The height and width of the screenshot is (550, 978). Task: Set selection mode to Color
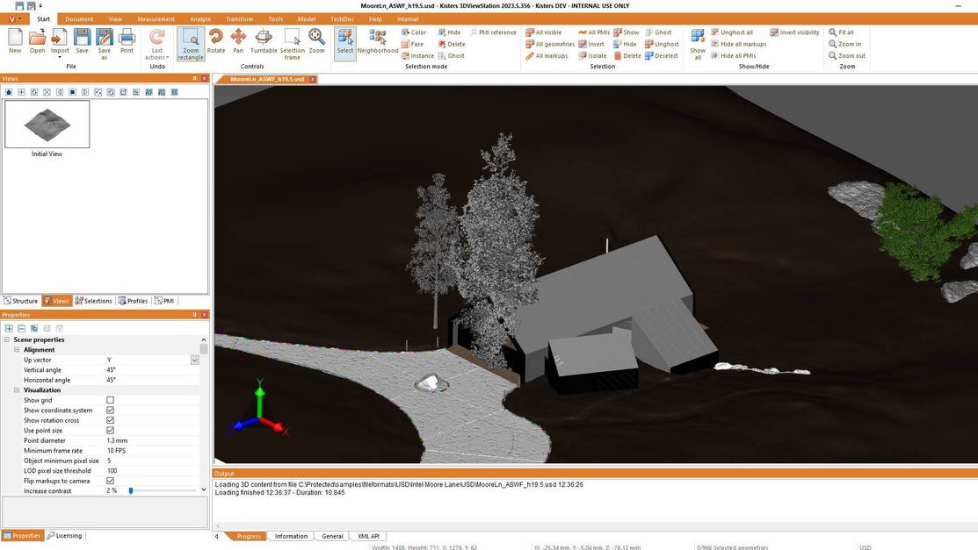click(x=414, y=32)
